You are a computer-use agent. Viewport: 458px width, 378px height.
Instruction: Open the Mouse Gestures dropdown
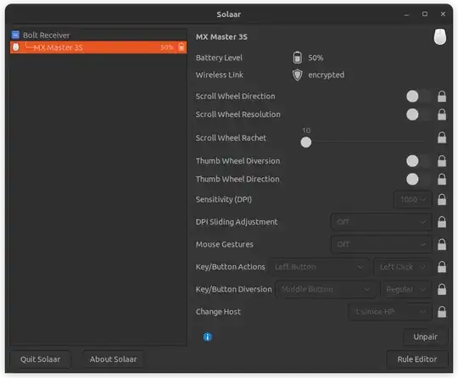381,244
